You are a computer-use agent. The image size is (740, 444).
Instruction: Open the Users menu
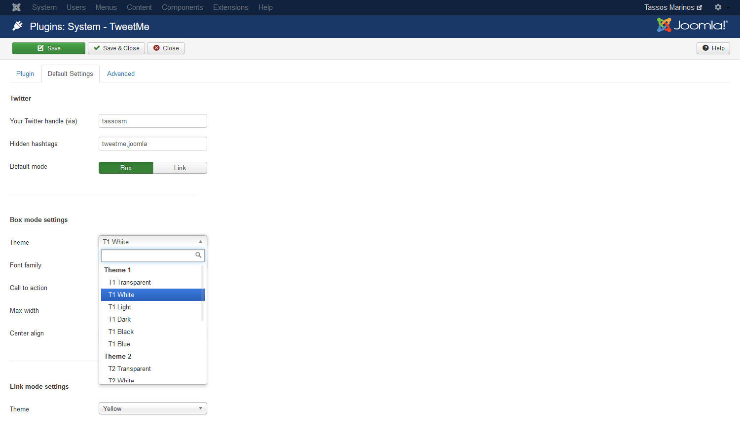point(76,7)
